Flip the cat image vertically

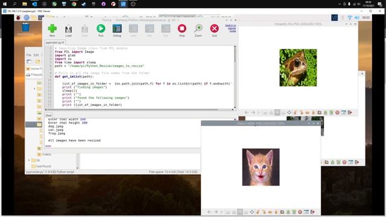(276, 212)
